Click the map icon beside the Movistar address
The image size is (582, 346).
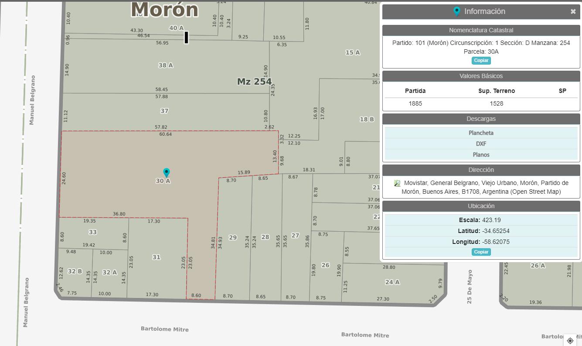(x=397, y=183)
